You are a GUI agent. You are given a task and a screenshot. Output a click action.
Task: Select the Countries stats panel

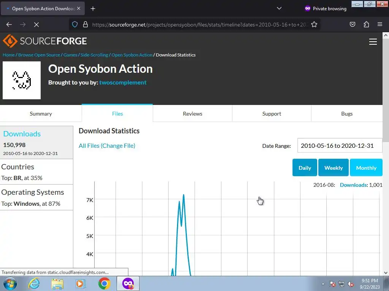coord(36,172)
